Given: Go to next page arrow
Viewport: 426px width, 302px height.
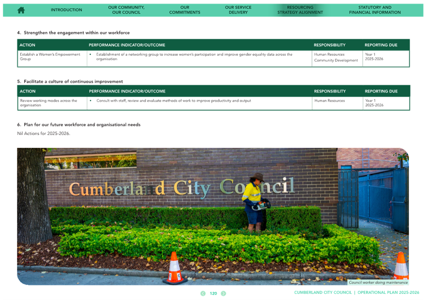Looking at the screenshot, I should (224, 293).
